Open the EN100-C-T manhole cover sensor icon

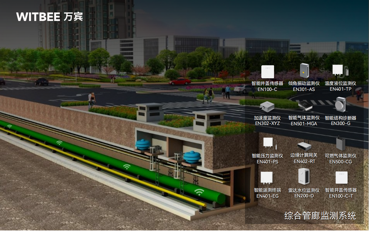(x=341, y=178)
